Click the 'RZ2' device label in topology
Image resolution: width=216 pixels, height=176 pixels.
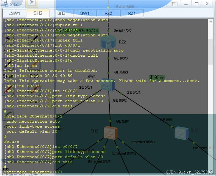(122, 42)
